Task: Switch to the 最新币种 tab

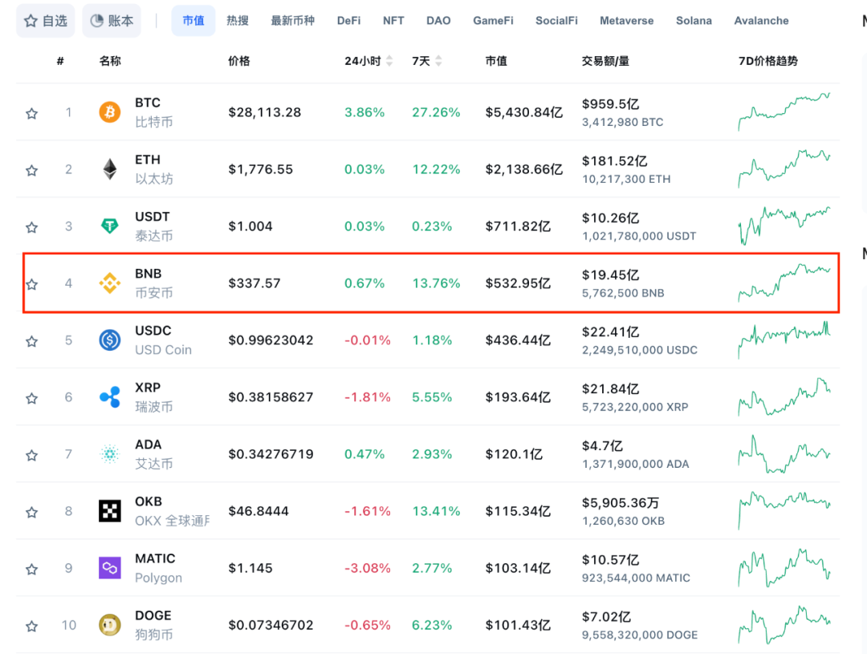Action: [292, 21]
